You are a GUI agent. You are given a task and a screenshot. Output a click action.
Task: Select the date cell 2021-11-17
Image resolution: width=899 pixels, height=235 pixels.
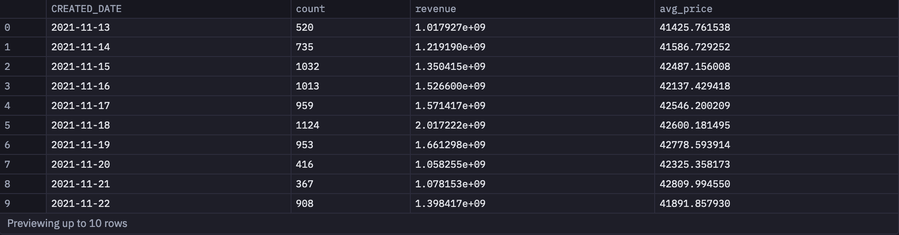80,106
